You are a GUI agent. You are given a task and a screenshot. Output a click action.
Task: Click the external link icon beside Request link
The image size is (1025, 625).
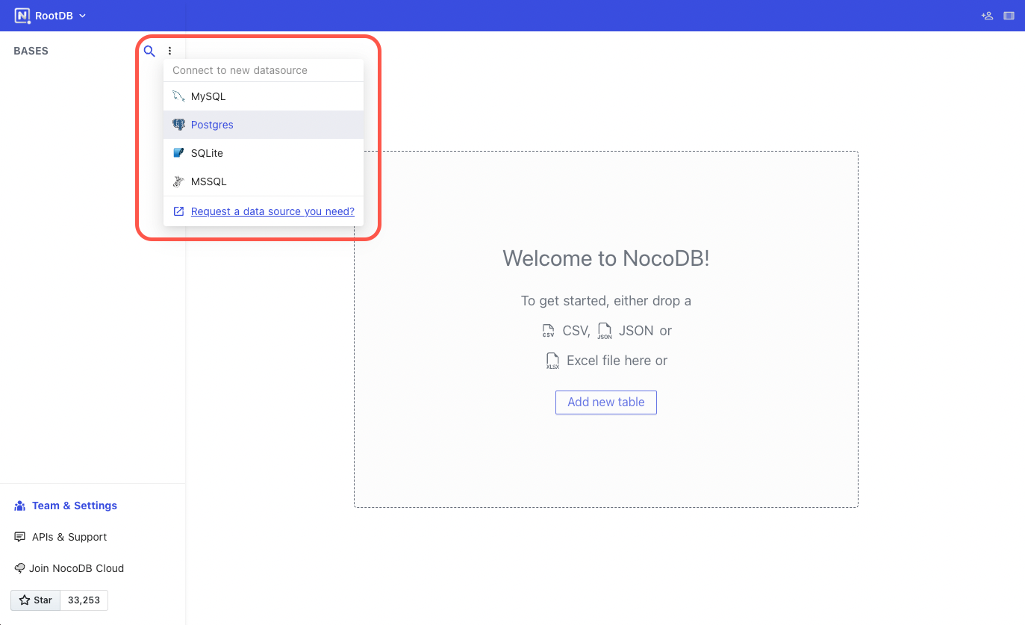coord(178,211)
